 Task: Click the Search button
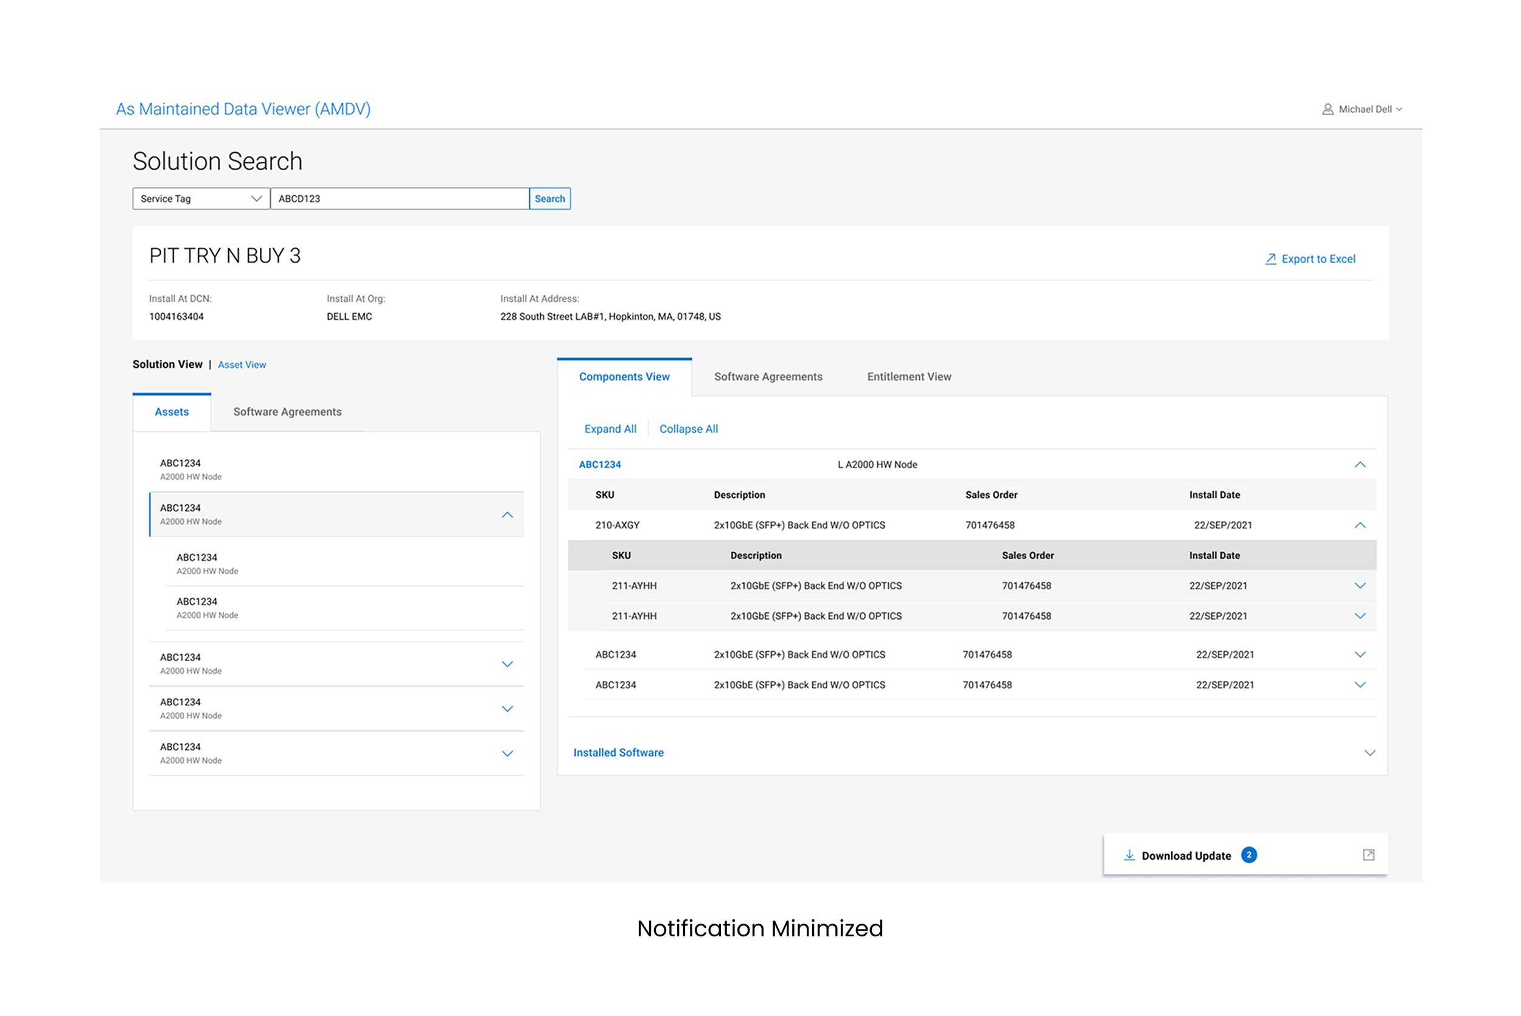point(550,199)
